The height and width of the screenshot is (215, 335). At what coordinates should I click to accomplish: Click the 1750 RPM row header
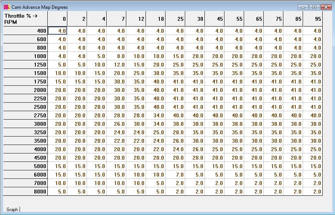tap(25, 82)
